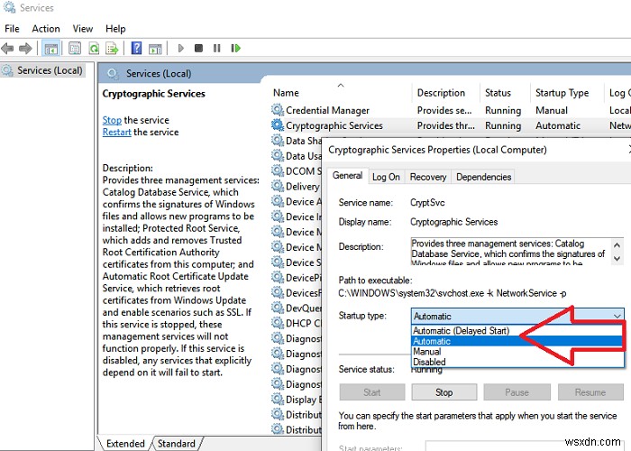Select the DevQuer... service row icon
The image size is (631, 451).
(x=278, y=308)
